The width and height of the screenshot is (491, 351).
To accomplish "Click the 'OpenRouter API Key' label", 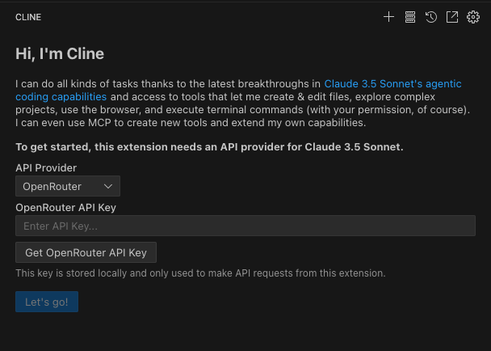I will 66,207.
